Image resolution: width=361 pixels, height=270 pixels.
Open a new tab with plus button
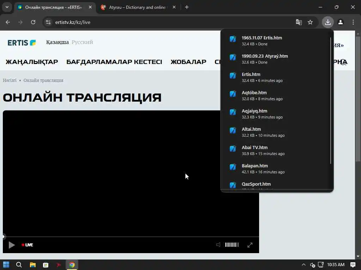tap(187, 7)
